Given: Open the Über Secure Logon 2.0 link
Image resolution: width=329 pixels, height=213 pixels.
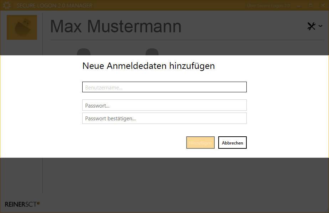Looking at the screenshot, I should click(268, 6).
